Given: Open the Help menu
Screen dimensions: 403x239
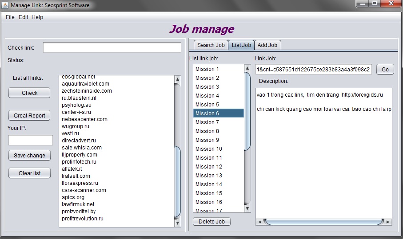Looking at the screenshot, I should pyautogui.click(x=37, y=17).
